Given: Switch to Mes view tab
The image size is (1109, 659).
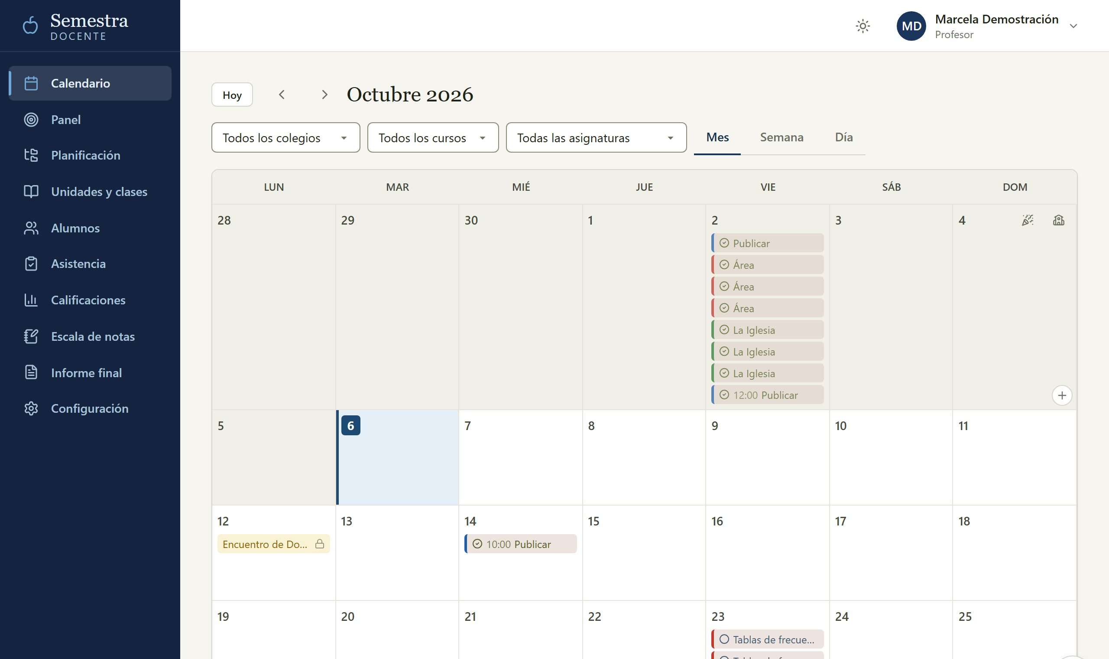Looking at the screenshot, I should (717, 137).
